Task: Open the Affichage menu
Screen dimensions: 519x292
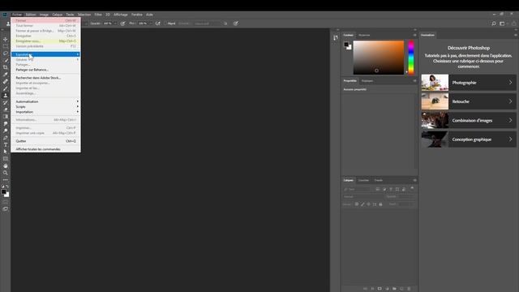Action: 121,15
